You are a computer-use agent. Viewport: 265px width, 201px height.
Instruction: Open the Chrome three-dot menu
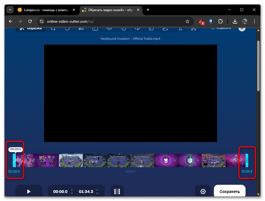254,21
